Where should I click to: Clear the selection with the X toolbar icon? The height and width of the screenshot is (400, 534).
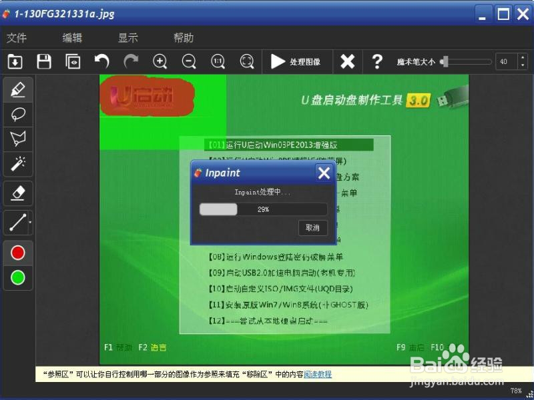click(347, 61)
